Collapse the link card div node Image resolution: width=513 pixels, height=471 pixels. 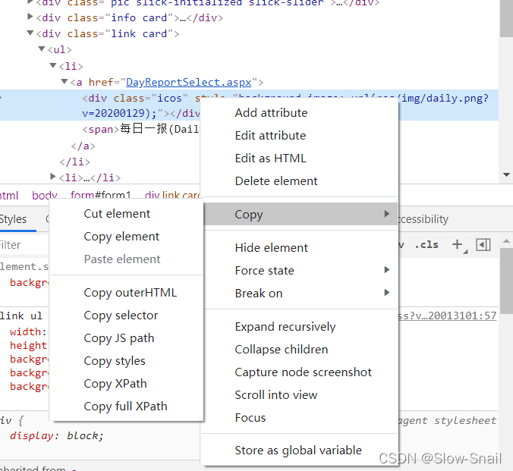click(30, 33)
